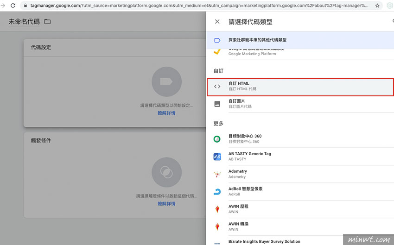This screenshot has height=245, width=394.
Task: Reload the browser page
Action: click(x=13, y=6)
